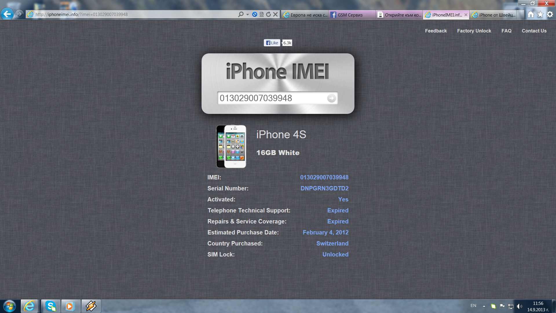
Task: Toggle compatibility view icon in address bar
Action: [261, 14]
